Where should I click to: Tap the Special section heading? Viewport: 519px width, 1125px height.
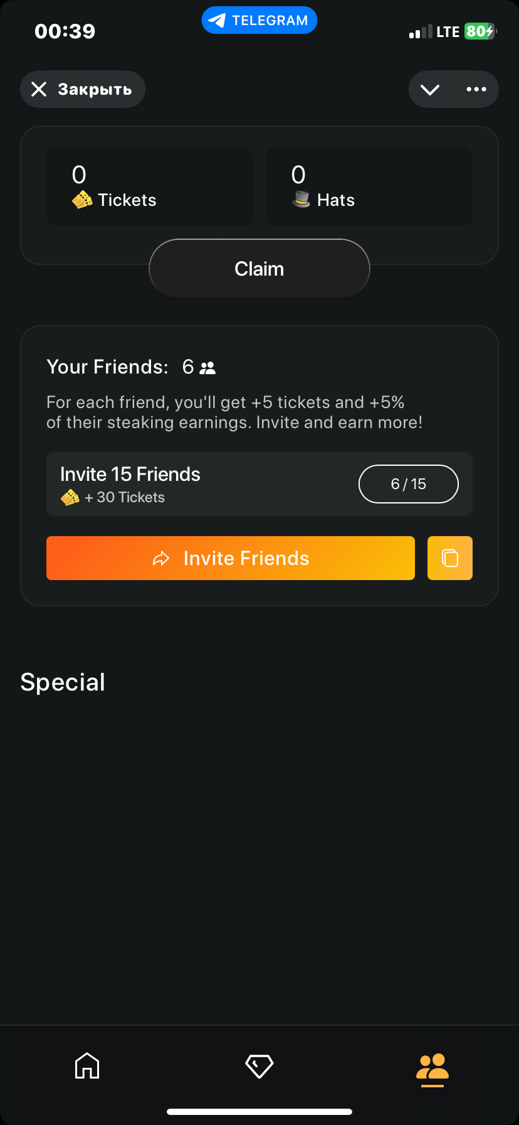[x=63, y=682]
